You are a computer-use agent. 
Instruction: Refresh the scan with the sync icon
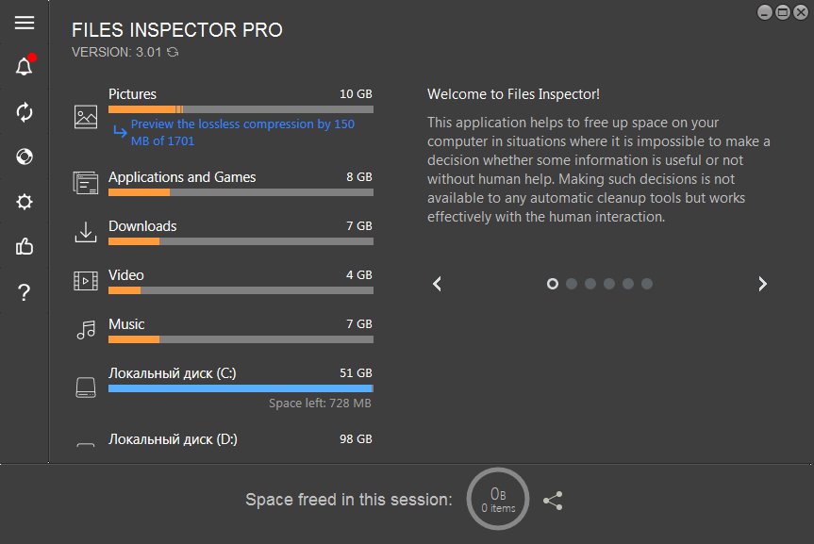(24, 112)
